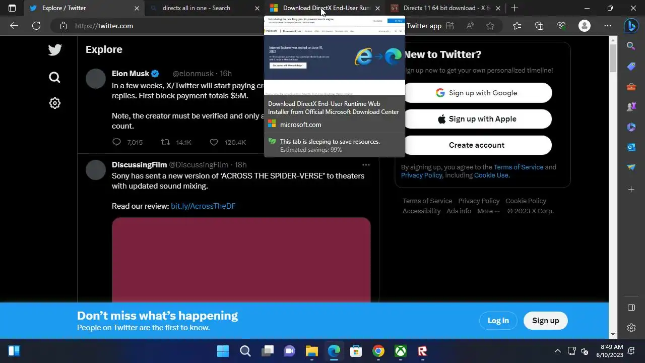Open the Shopping tag in the Edge sidebar
The image size is (645, 363).
point(631,67)
